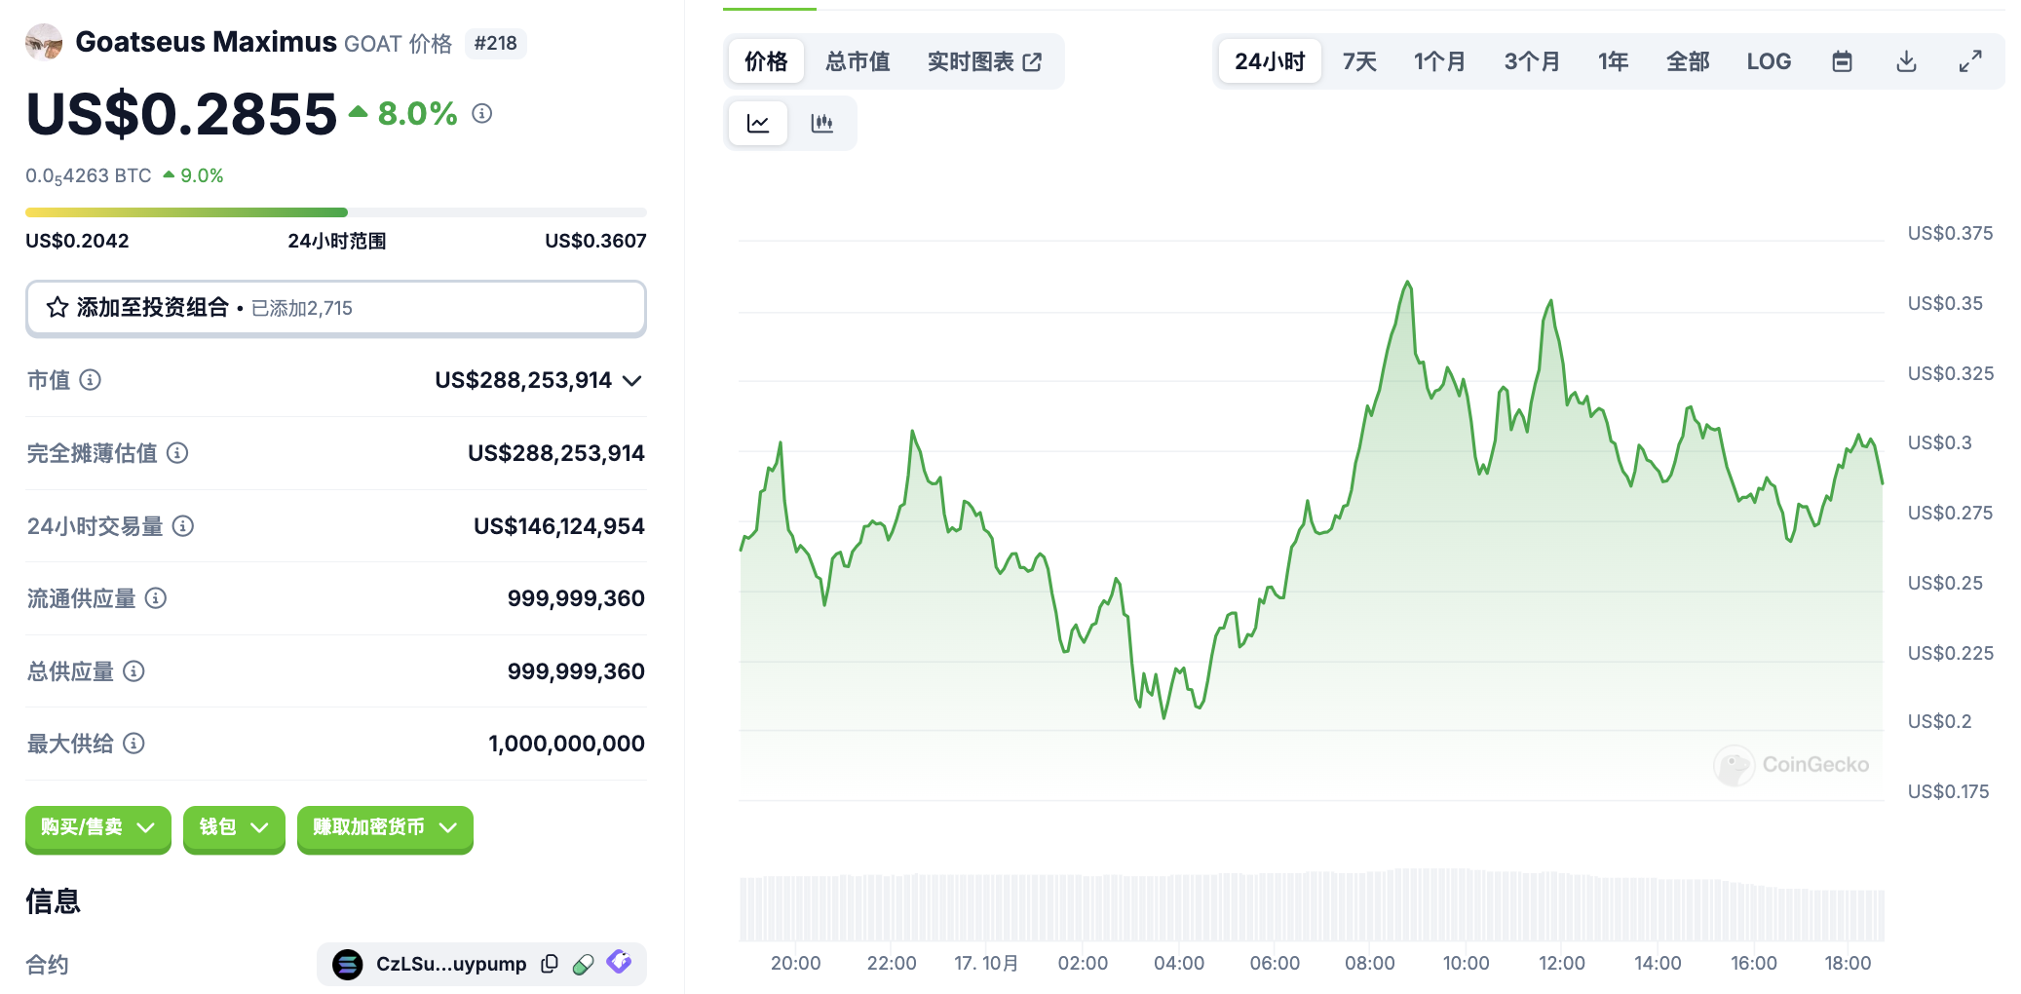The height and width of the screenshot is (994, 2021).
Task: Select the 24小时 time range
Action: (1269, 61)
